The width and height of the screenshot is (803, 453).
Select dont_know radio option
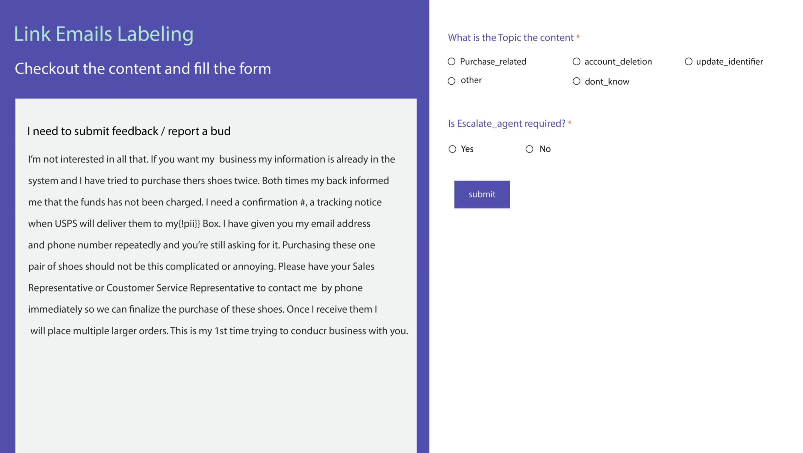[x=576, y=81]
